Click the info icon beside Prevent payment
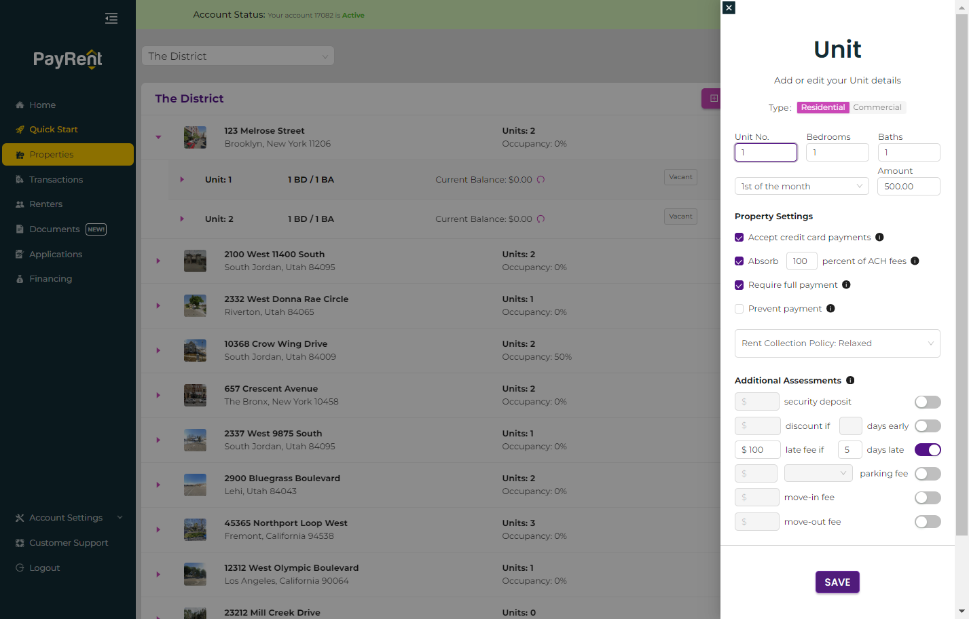The image size is (969, 619). [830, 309]
